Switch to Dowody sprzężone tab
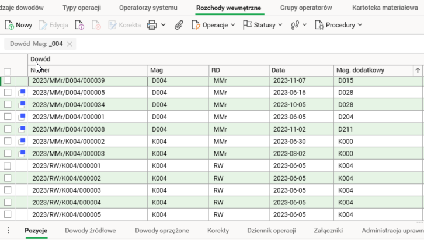The height and width of the screenshot is (240, 424). [x=162, y=231]
